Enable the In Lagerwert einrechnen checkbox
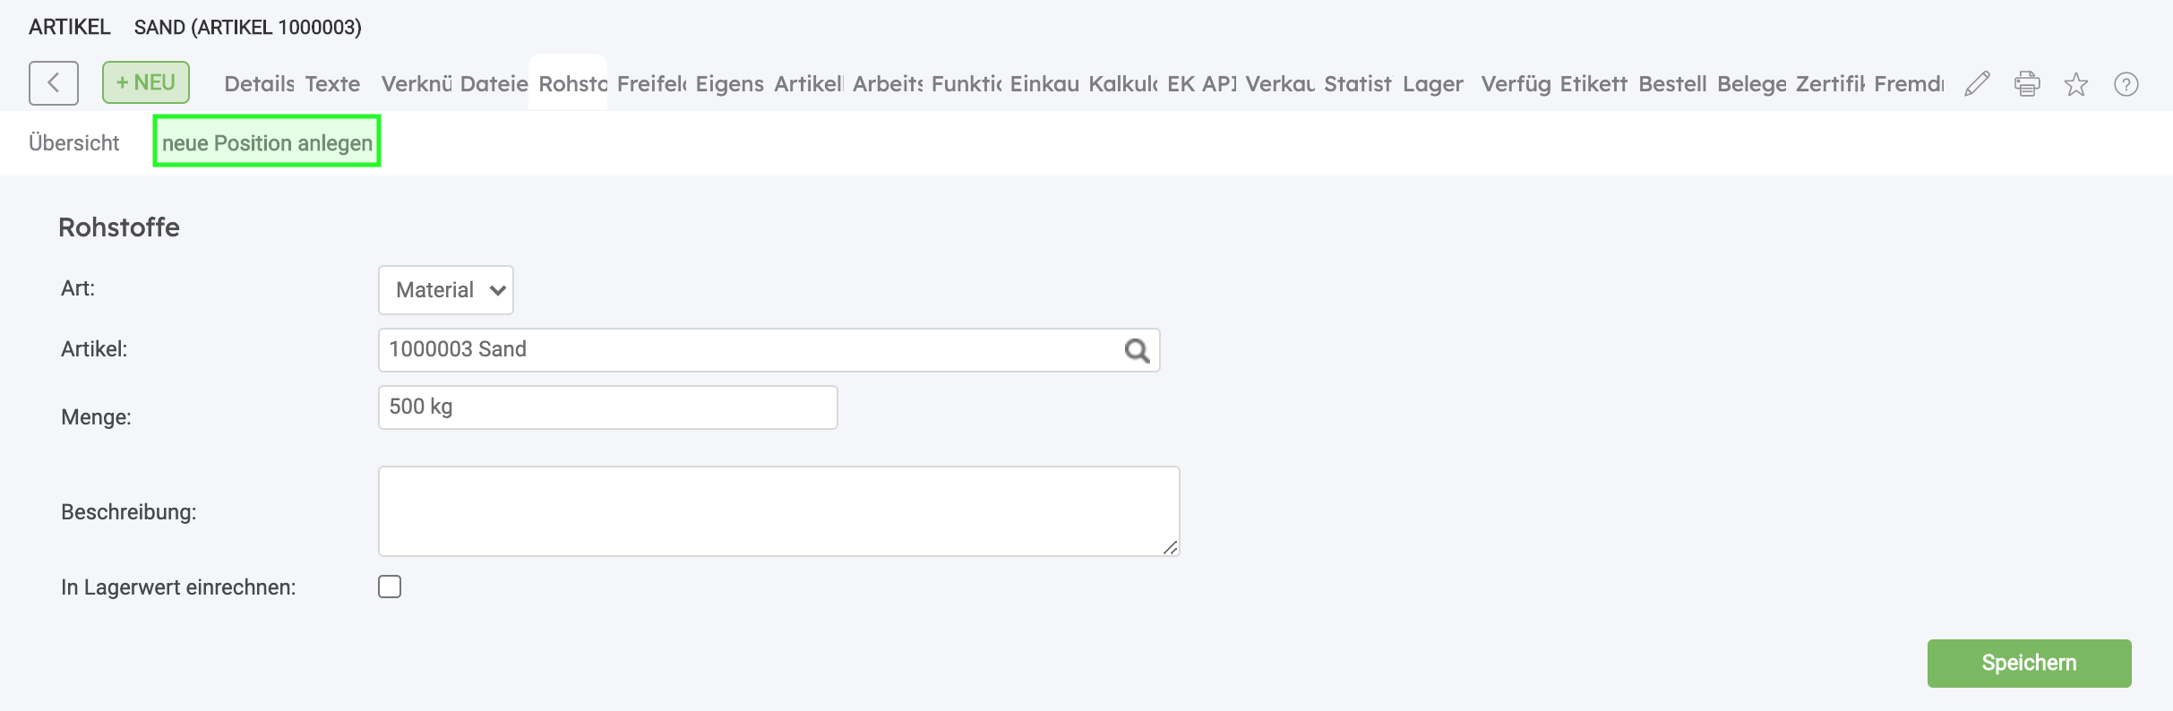Viewport: 2173px width, 711px height. click(390, 587)
